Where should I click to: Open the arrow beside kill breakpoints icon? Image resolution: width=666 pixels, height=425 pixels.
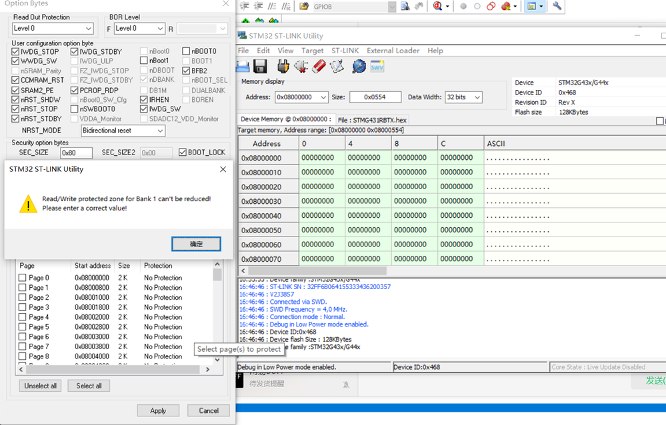(x=515, y=7)
